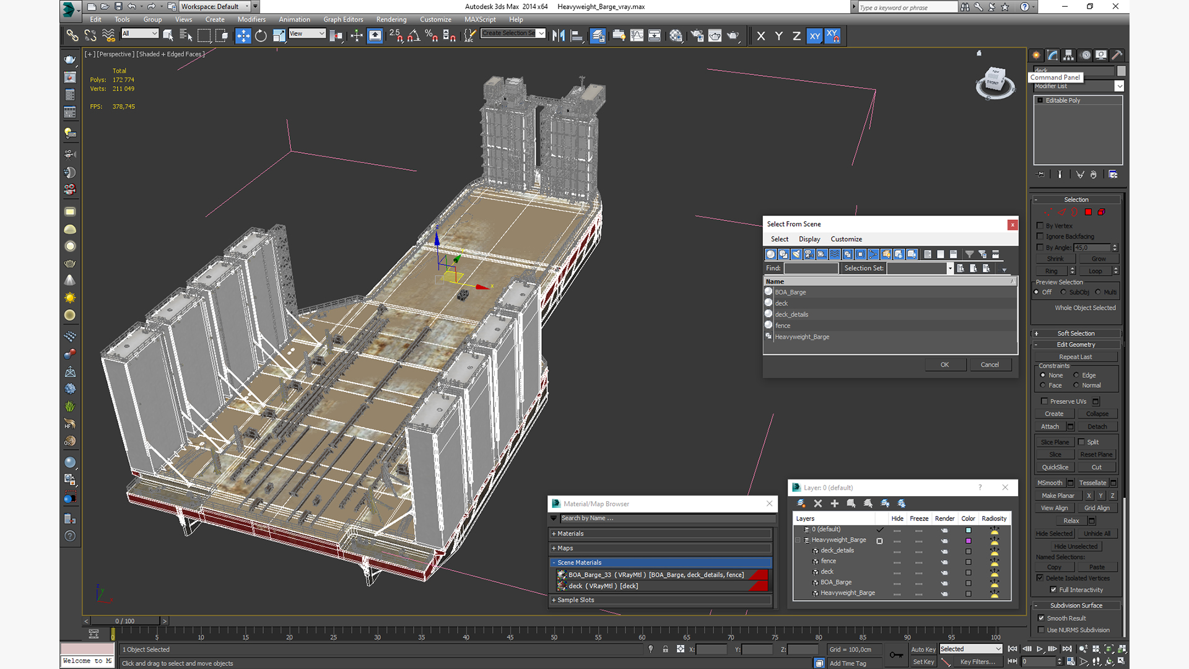Viewport: 1189px width, 669px height.
Task: Open the Rendering menu
Action: click(x=391, y=19)
